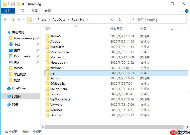Viewport: 190px width, 135px height.
Task: Open 桌面 in quick access
Action: [17, 50]
